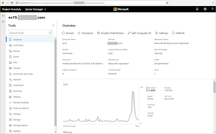Go to the home icon
216x134 pixels.
3,22
